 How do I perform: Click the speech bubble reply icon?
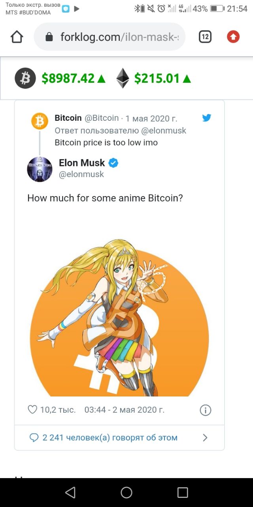coord(34,438)
